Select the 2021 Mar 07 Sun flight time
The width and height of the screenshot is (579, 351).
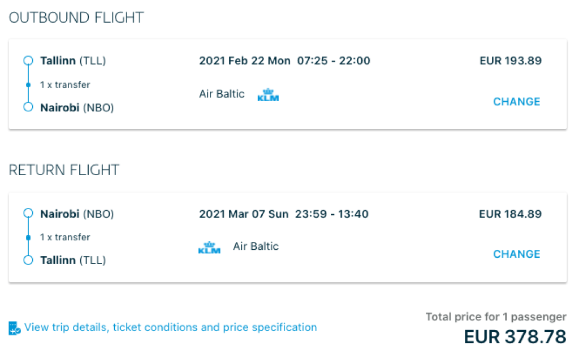point(284,214)
